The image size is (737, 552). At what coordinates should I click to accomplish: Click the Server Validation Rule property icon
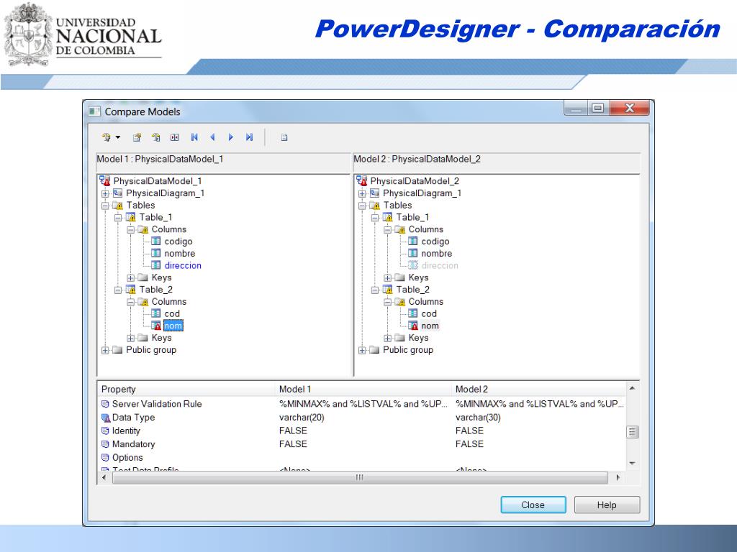tap(105, 404)
